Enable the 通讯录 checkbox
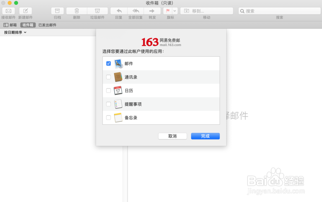Viewport: 322px width, 202px height. point(109,77)
